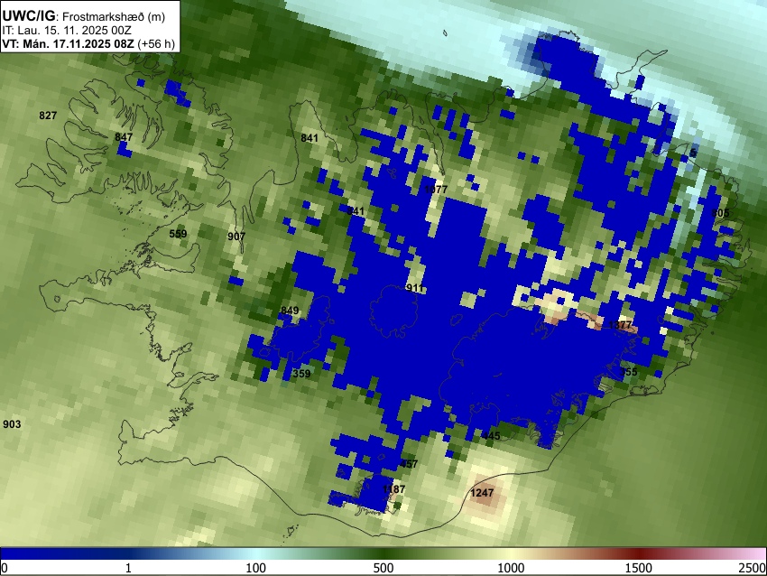Click the UWC/IG Frostmarkshæð title text

pos(84,16)
